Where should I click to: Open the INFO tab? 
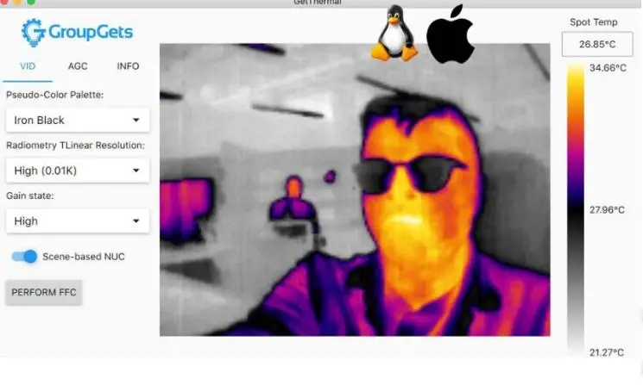[x=128, y=66]
